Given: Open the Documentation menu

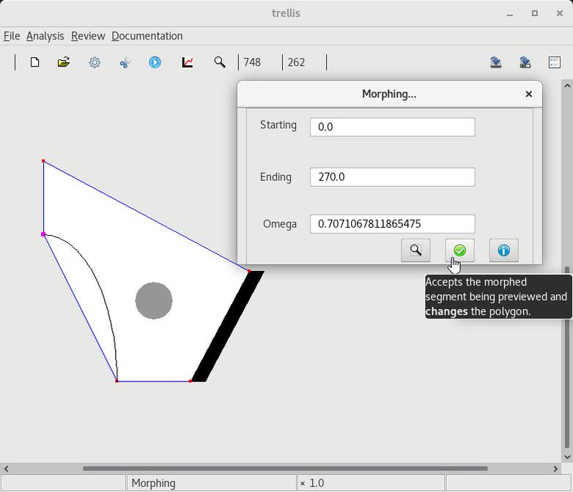Looking at the screenshot, I should point(147,36).
